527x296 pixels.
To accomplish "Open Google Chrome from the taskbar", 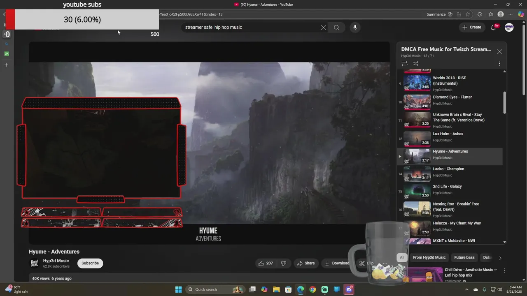I will (312, 289).
